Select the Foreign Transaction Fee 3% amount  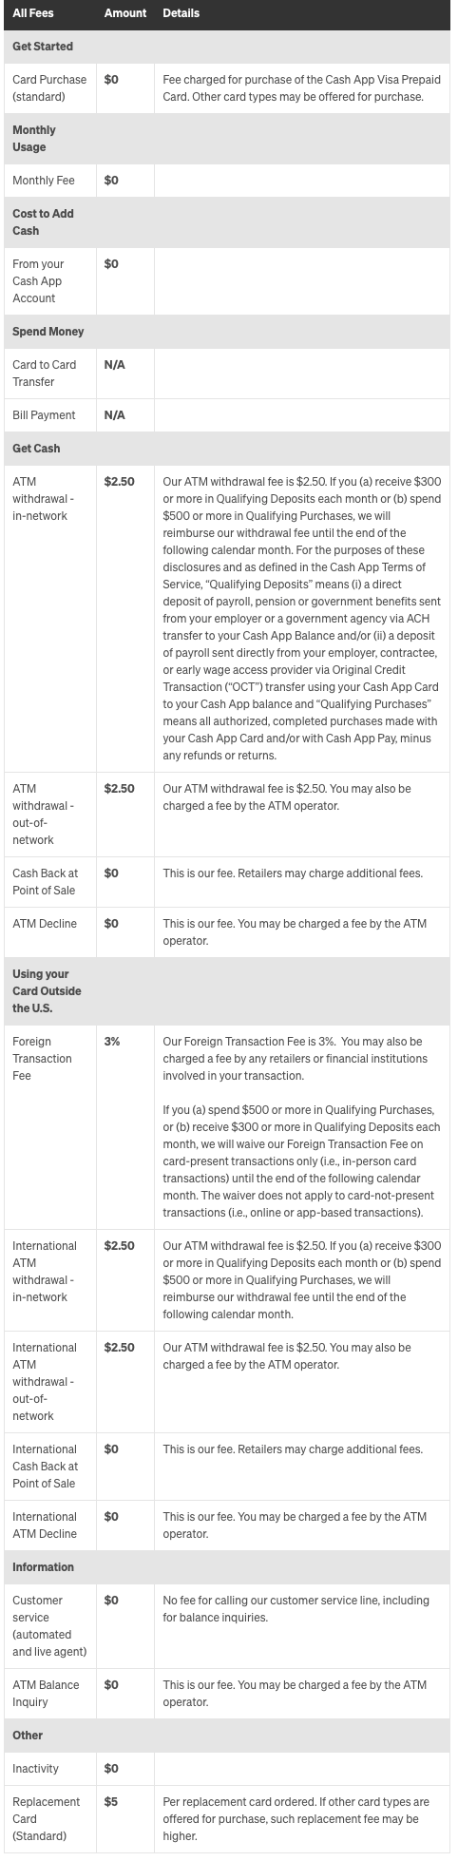click(x=112, y=1042)
